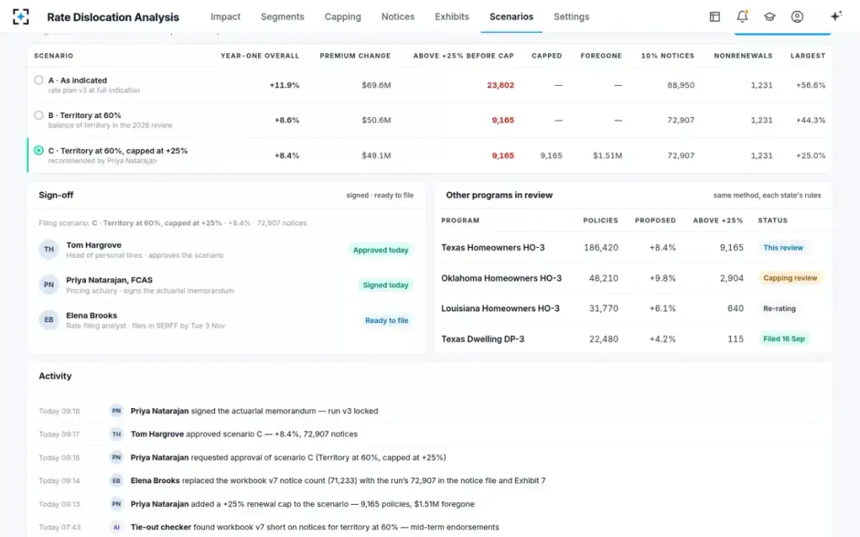Click Tom Hargrove's name in Sign-off
The width and height of the screenshot is (860, 537).
(x=95, y=245)
